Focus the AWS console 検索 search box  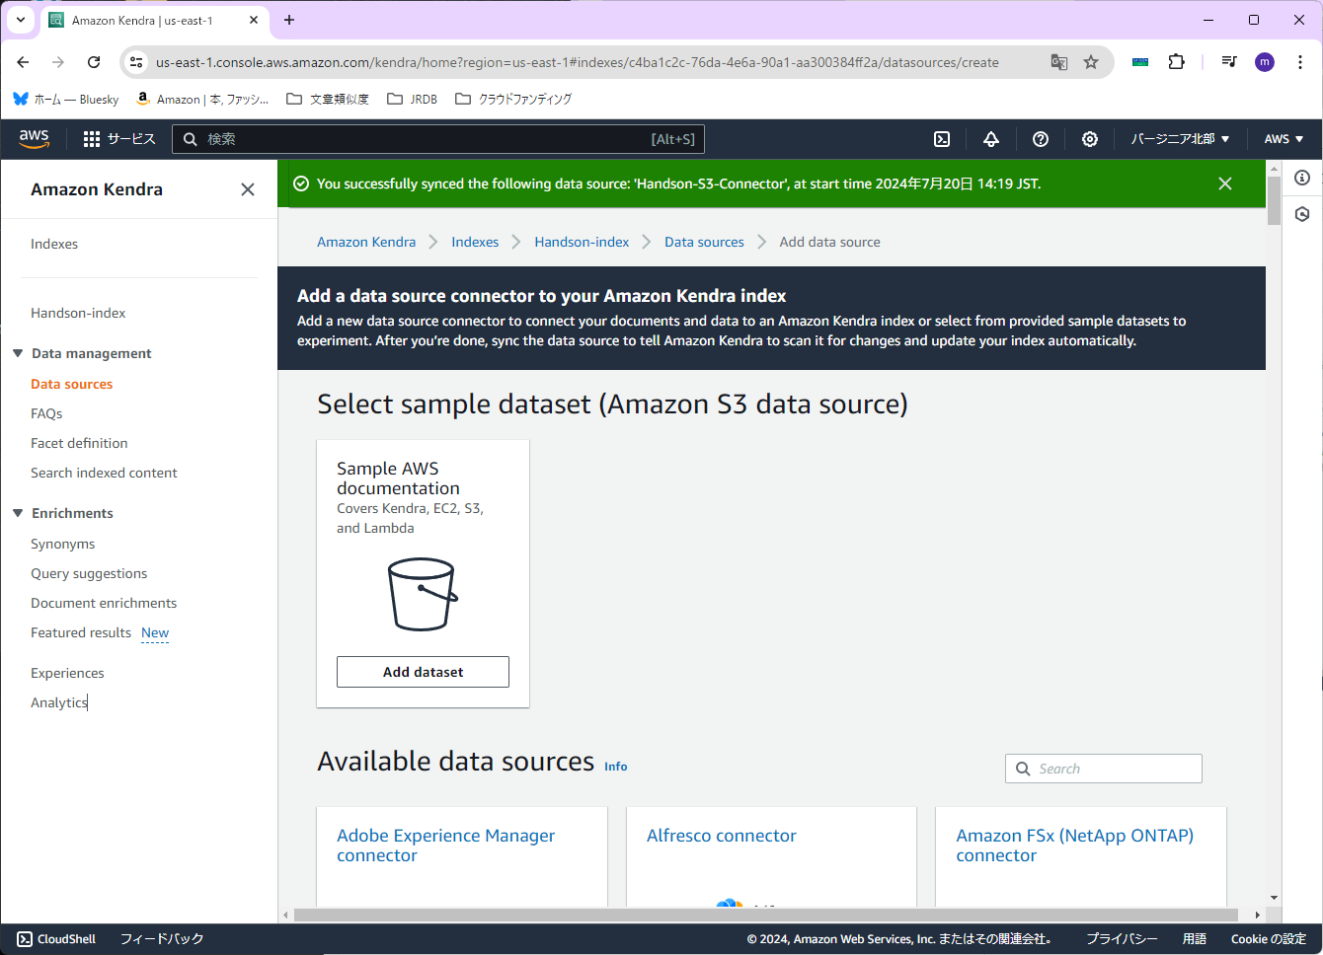[438, 139]
